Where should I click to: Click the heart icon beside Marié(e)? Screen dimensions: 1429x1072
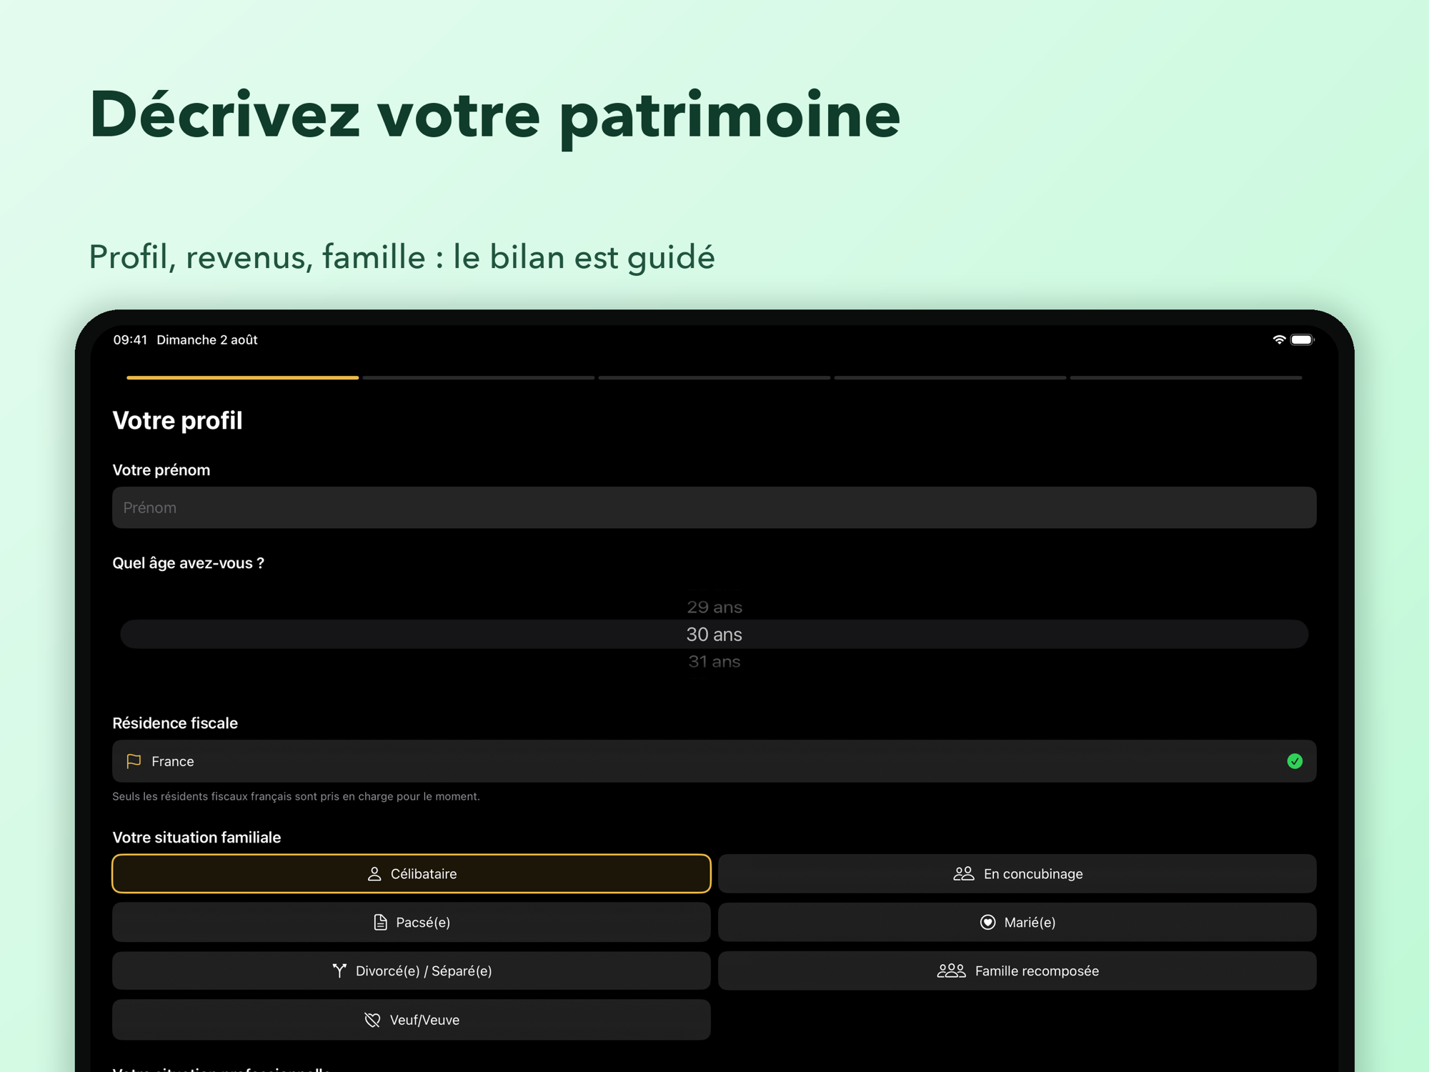click(987, 923)
